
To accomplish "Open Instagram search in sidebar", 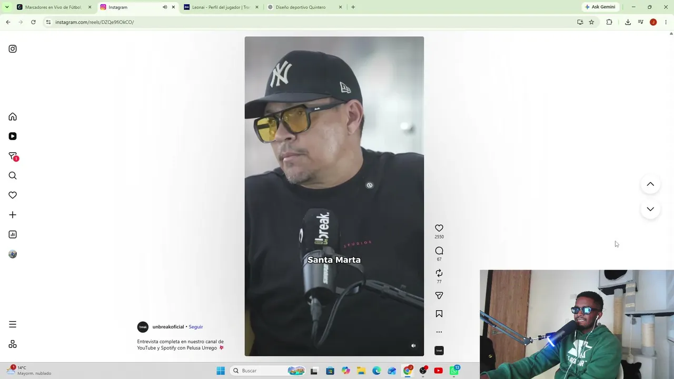I will pos(13,176).
